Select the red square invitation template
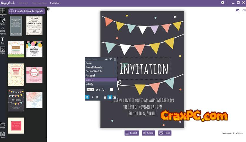 tap(16, 126)
